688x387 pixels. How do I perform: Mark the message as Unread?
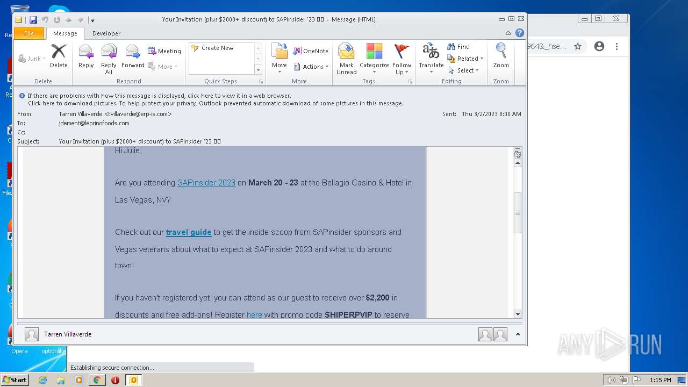click(347, 59)
